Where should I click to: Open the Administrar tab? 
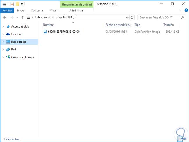(x=77, y=10)
